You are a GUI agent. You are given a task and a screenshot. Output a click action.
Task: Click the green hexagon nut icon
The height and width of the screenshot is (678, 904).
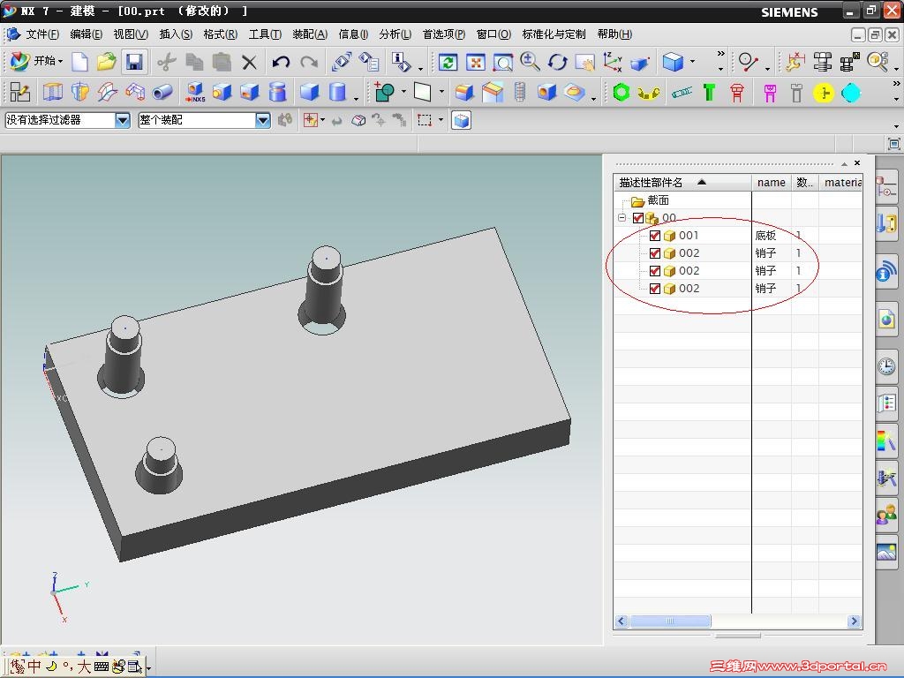tap(621, 92)
